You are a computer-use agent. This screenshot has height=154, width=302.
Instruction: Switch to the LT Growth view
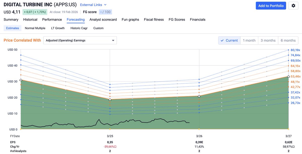(58, 28)
